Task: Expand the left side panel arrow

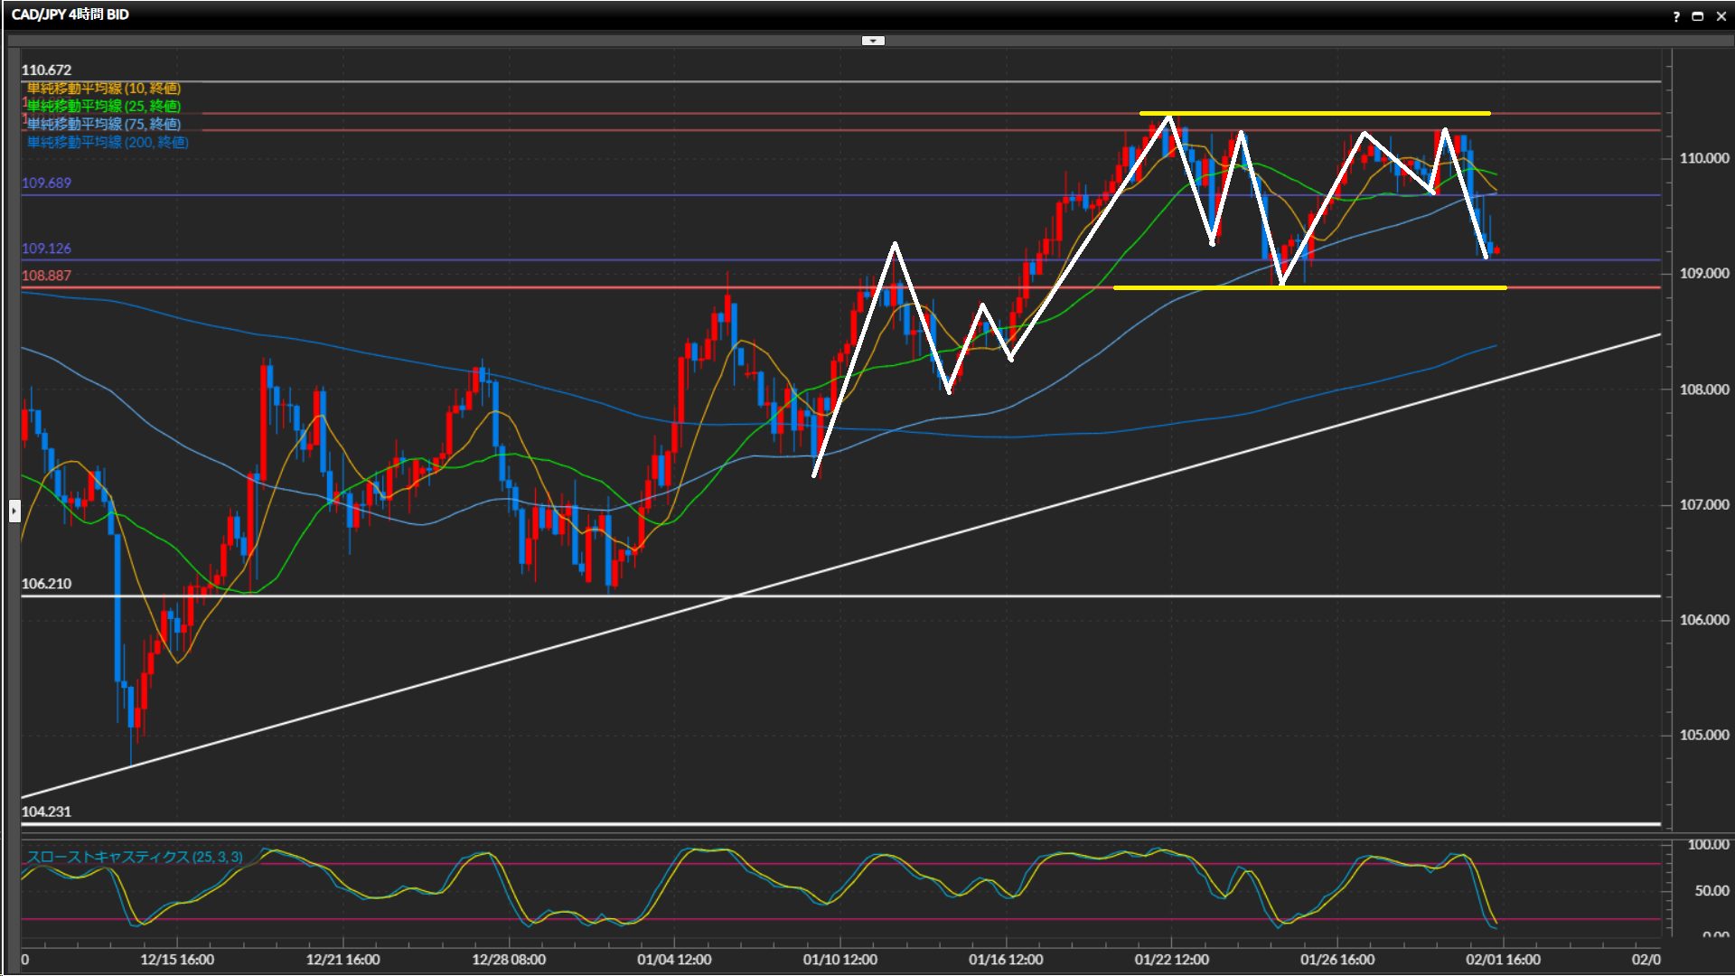Action: pos(14,511)
